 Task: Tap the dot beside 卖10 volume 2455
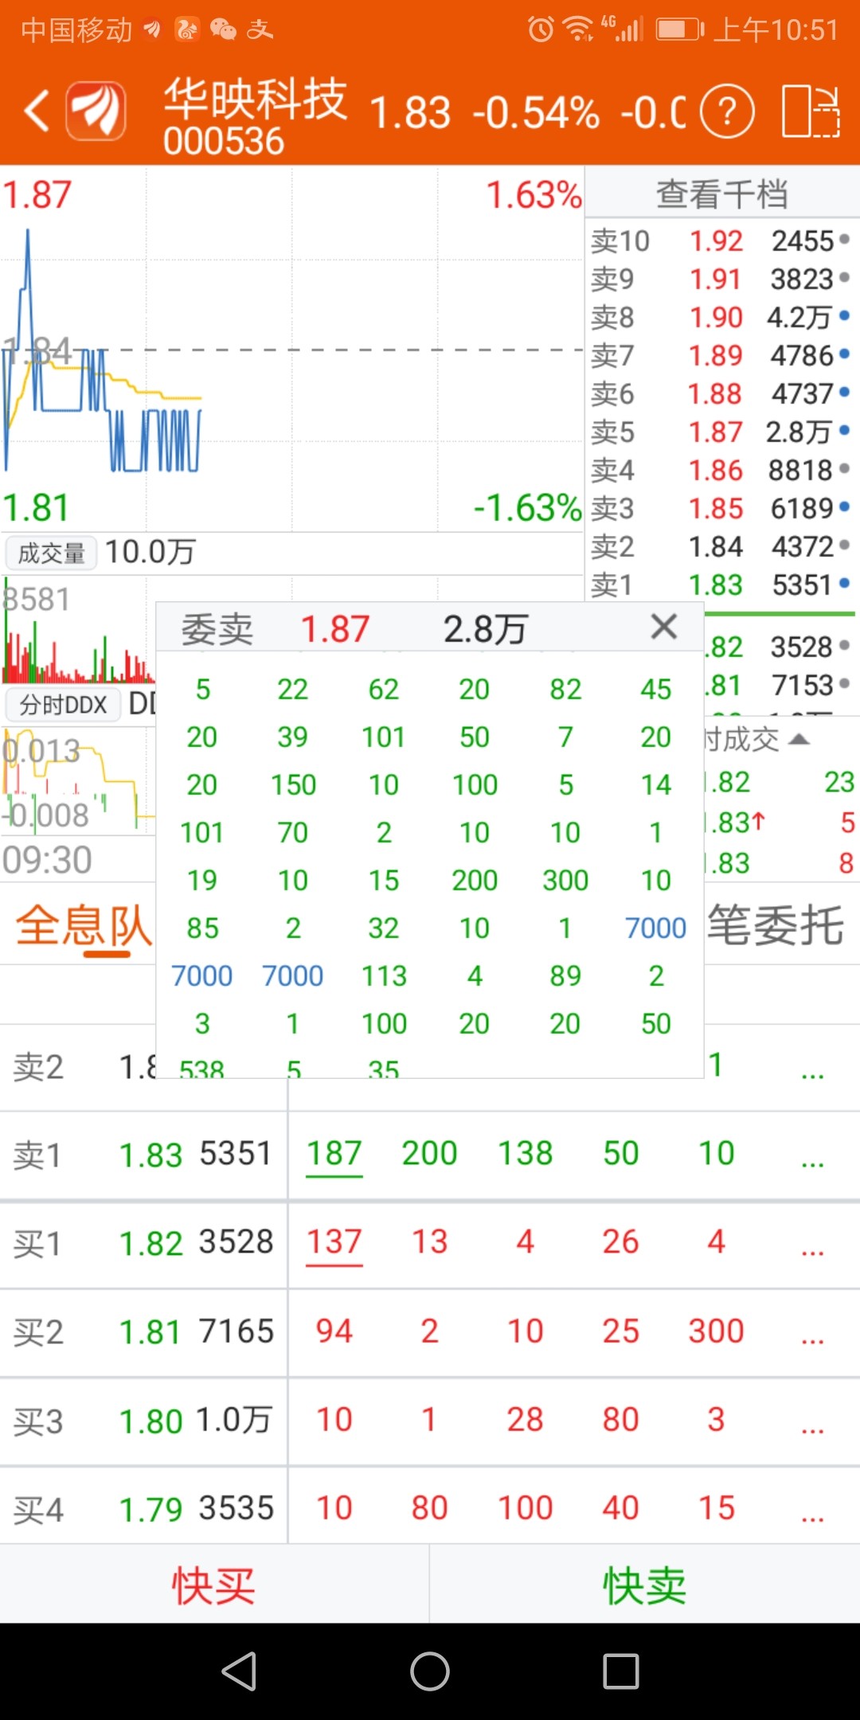point(844,240)
